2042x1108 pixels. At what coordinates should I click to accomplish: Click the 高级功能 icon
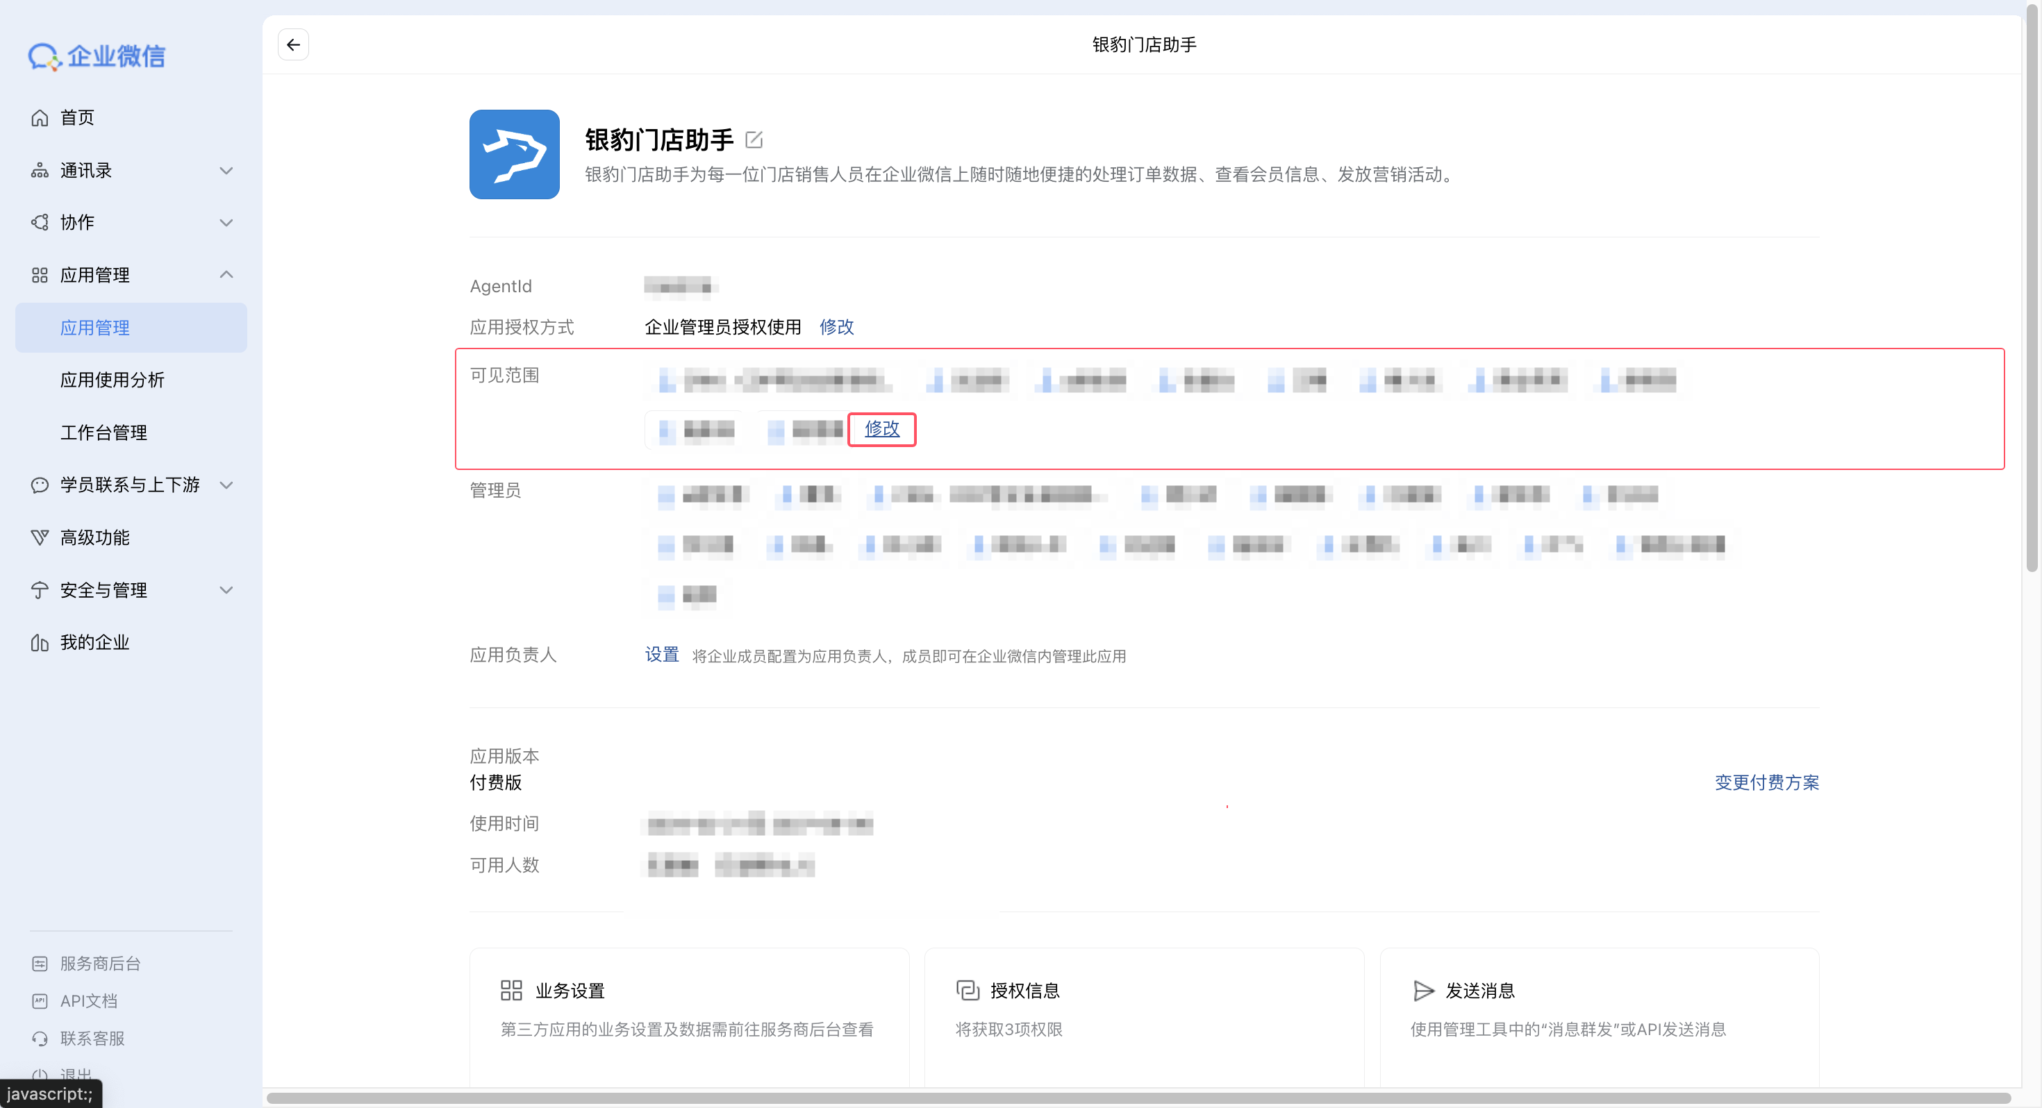pos(40,537)
